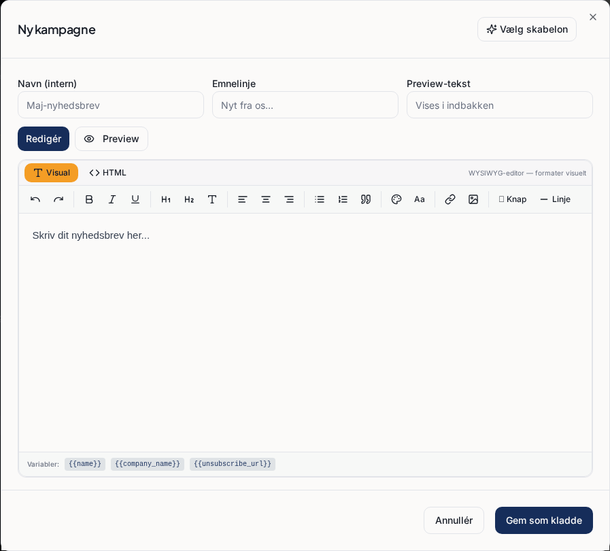Focus the Emnelinje input field
Screen dimensions: 610x551
point(305,105)
